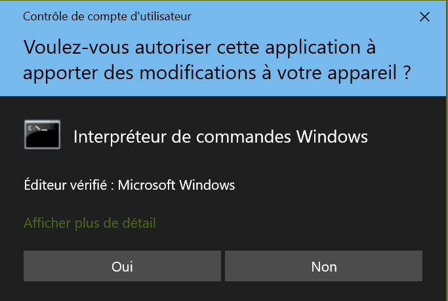Open the Afficher plus de détail link
The width and height of the screenshot is (448, 301).
(x=90, y=223)
